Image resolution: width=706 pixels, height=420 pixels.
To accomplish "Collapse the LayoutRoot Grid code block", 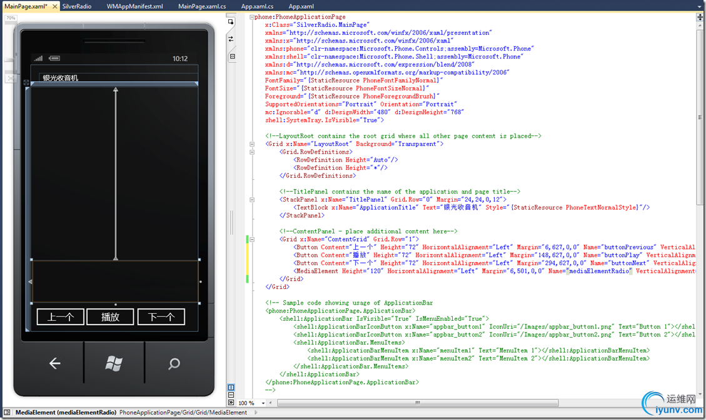I will pyautogui.click(x=251, y=144).
